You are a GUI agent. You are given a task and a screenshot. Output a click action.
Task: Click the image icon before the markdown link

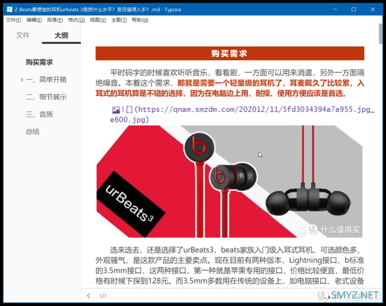(116, 110)
